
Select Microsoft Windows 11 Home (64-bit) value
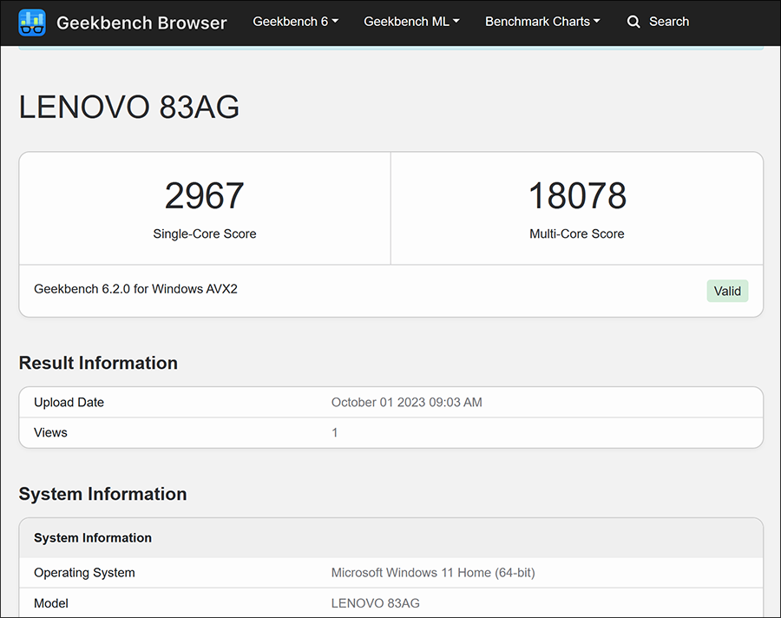[433, 573]
